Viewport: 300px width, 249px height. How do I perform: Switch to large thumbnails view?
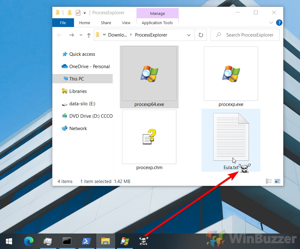point(277,181)
